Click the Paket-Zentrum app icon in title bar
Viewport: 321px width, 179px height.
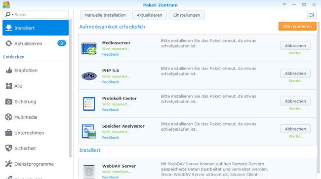pyautogui.click(x=6, y=4)
